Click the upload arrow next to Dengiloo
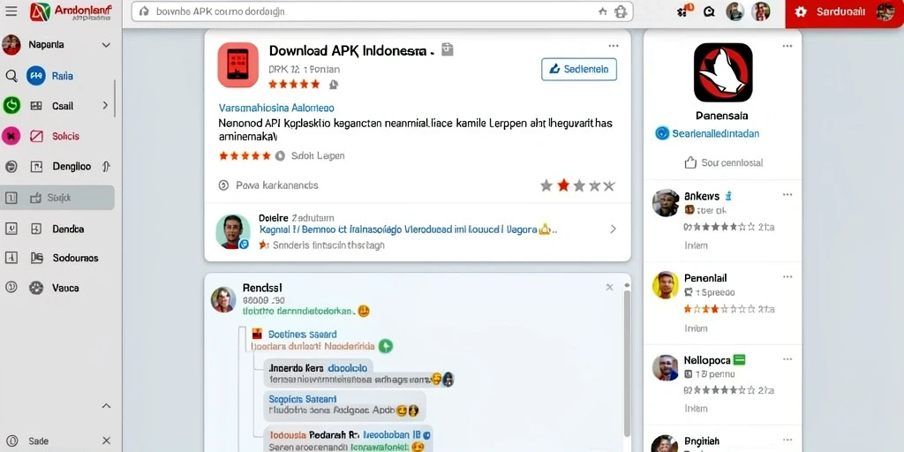Screen dimensions: 904x452 click(106, 167)
